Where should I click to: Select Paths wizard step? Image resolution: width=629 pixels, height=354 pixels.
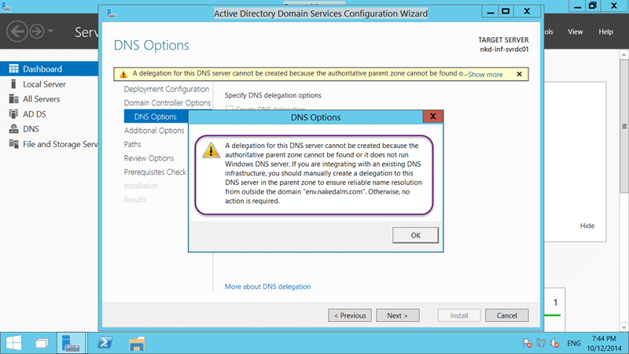pos(132,144)
